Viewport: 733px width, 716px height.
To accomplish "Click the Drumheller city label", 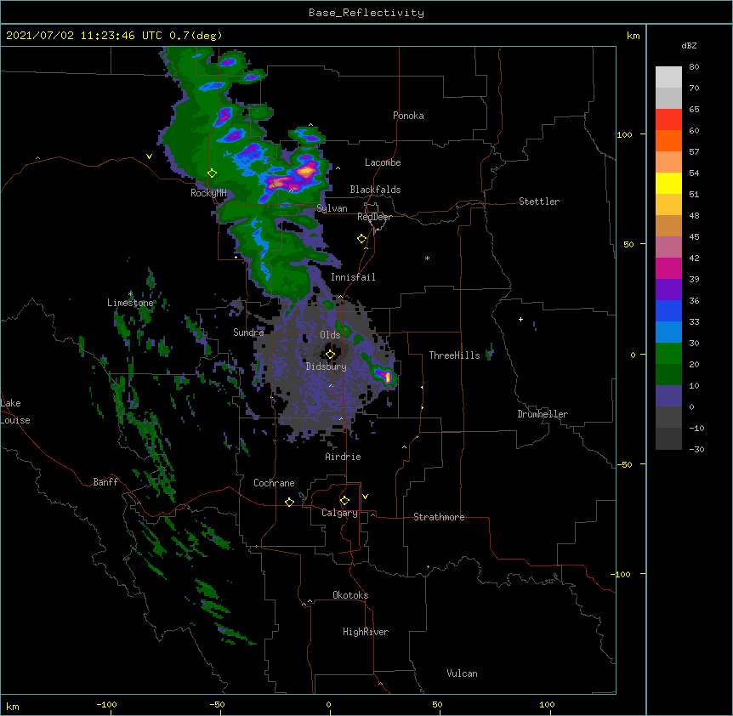I will pos(543,414).
